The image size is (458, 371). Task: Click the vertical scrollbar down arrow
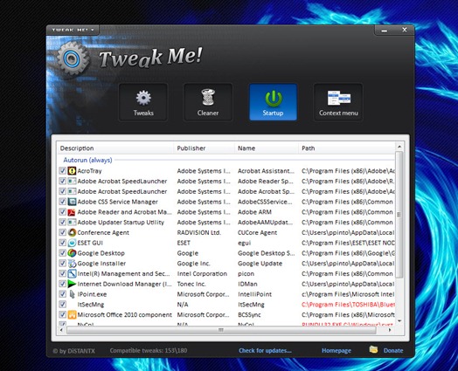(399, 321)
